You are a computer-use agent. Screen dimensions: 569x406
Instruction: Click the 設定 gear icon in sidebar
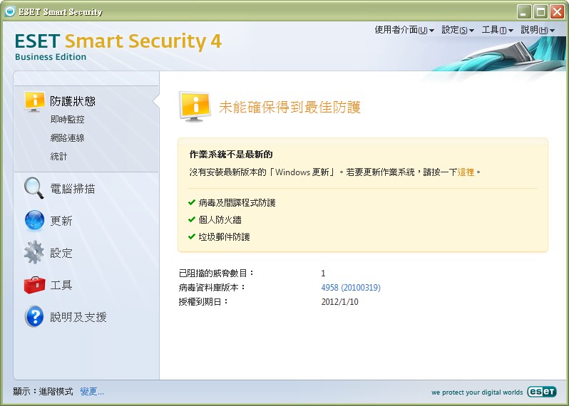tap(34, 253)
